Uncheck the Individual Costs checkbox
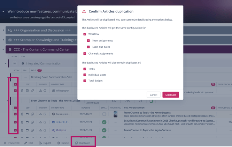 tap(85, 75)
